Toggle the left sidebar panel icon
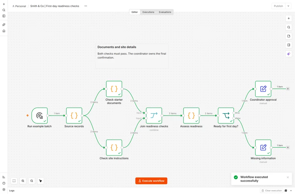Image resolution: width=295 pixels, height=194 pixels. (x=4, y=16)
